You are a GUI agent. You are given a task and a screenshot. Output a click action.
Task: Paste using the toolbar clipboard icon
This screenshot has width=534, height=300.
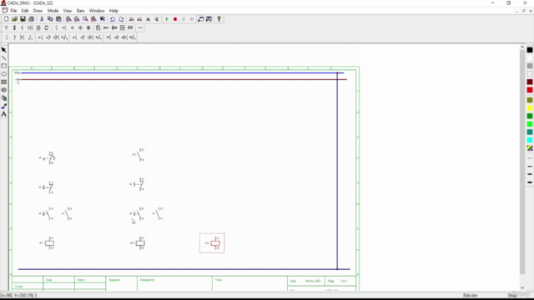(x=58, y=19)
